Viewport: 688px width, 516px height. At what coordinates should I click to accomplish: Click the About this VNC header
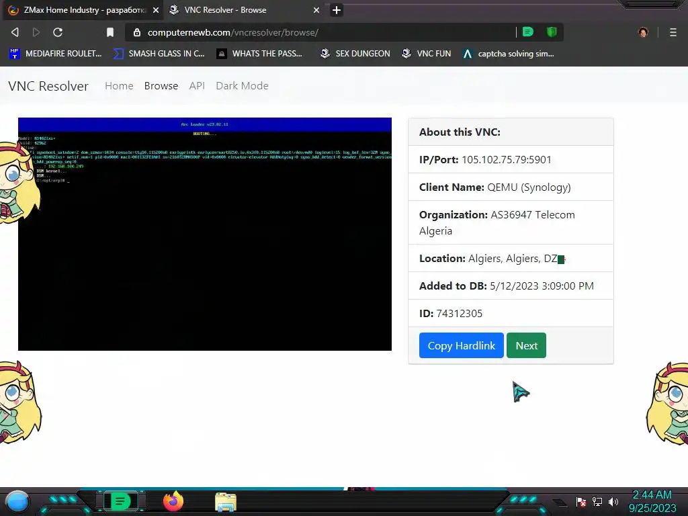pos(460,132)
